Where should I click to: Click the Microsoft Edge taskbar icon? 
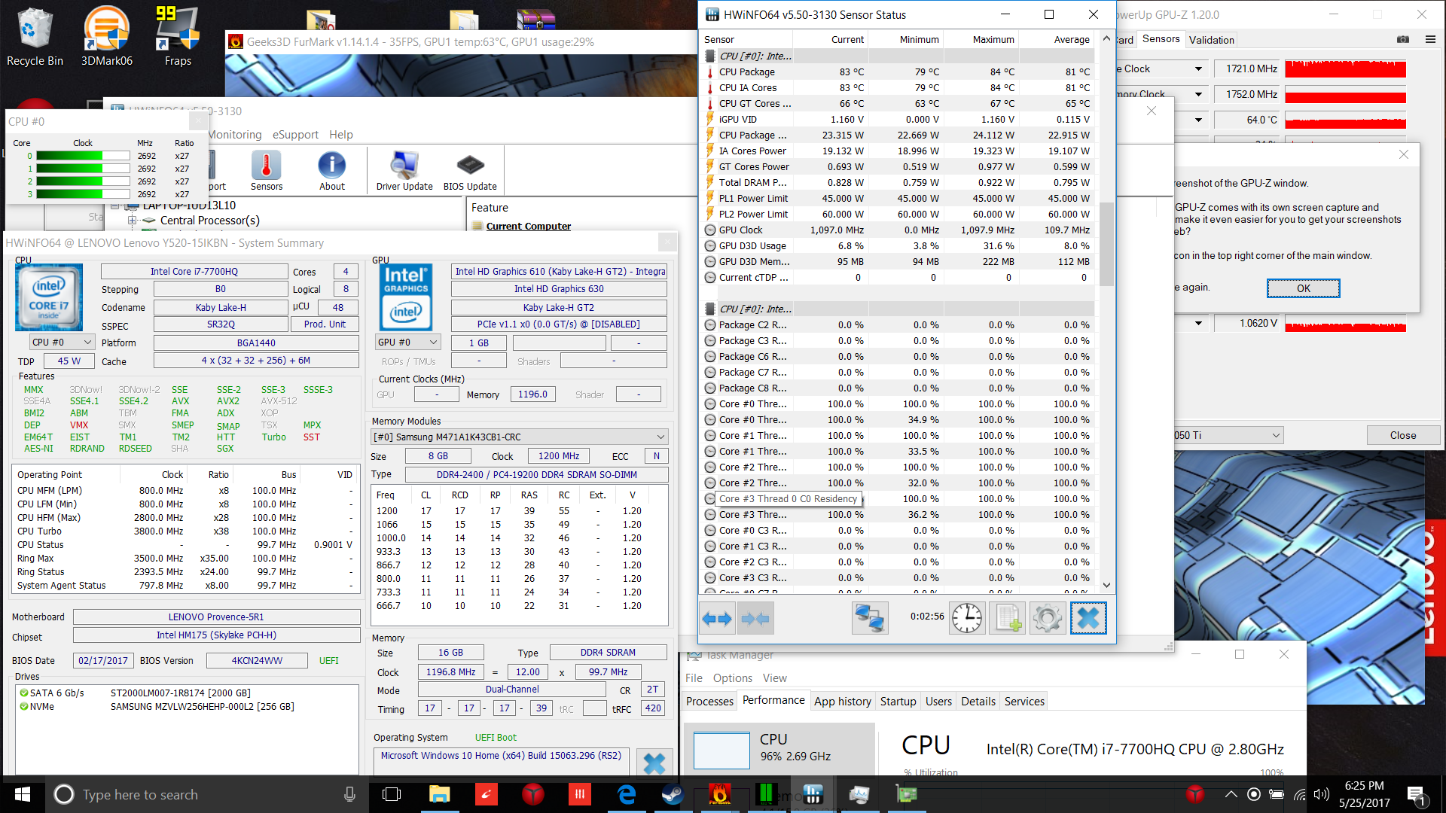coord(626,794)
